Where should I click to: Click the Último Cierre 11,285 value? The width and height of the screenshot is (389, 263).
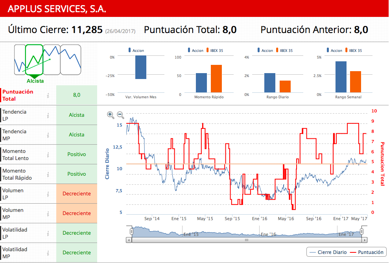click(x=87, y=30)
